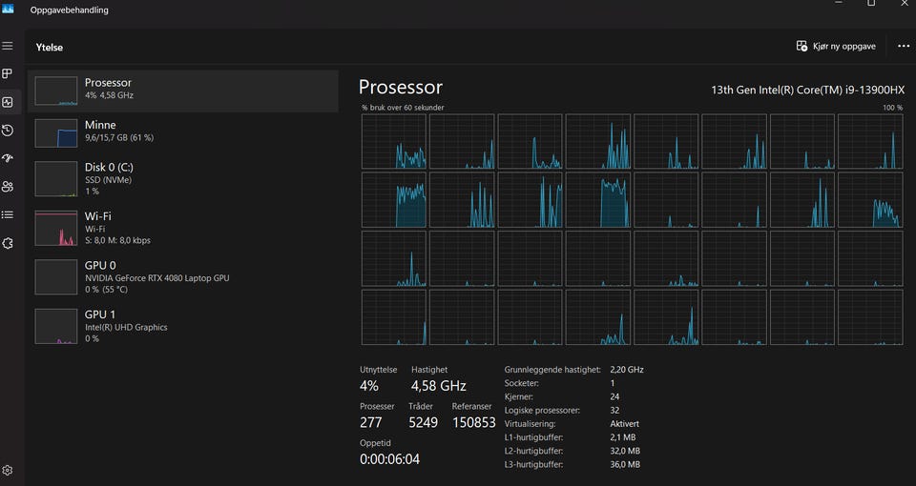Select the Performance page icon
Viewport: 916px width, 486px height.
[x=8, y=102]
